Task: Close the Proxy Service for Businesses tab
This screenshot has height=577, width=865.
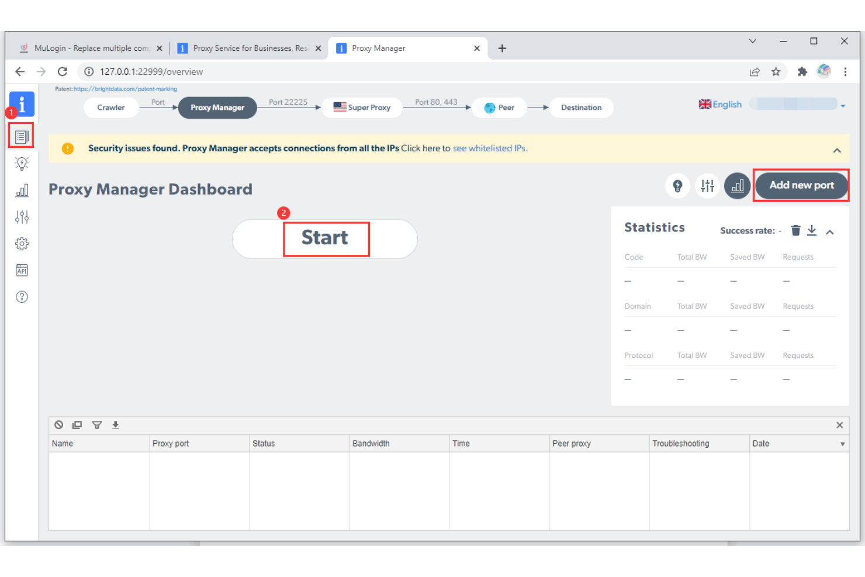Action: pos(318,49)
